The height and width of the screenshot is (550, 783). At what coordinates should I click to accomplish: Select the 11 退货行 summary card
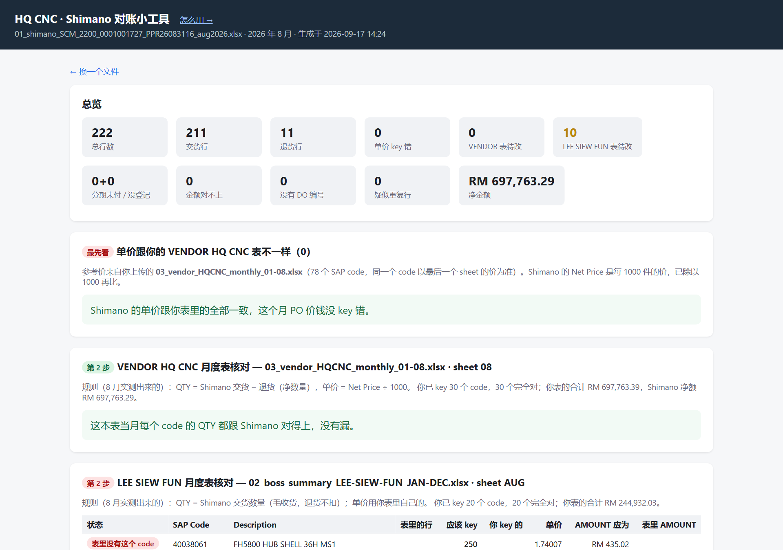313,137
